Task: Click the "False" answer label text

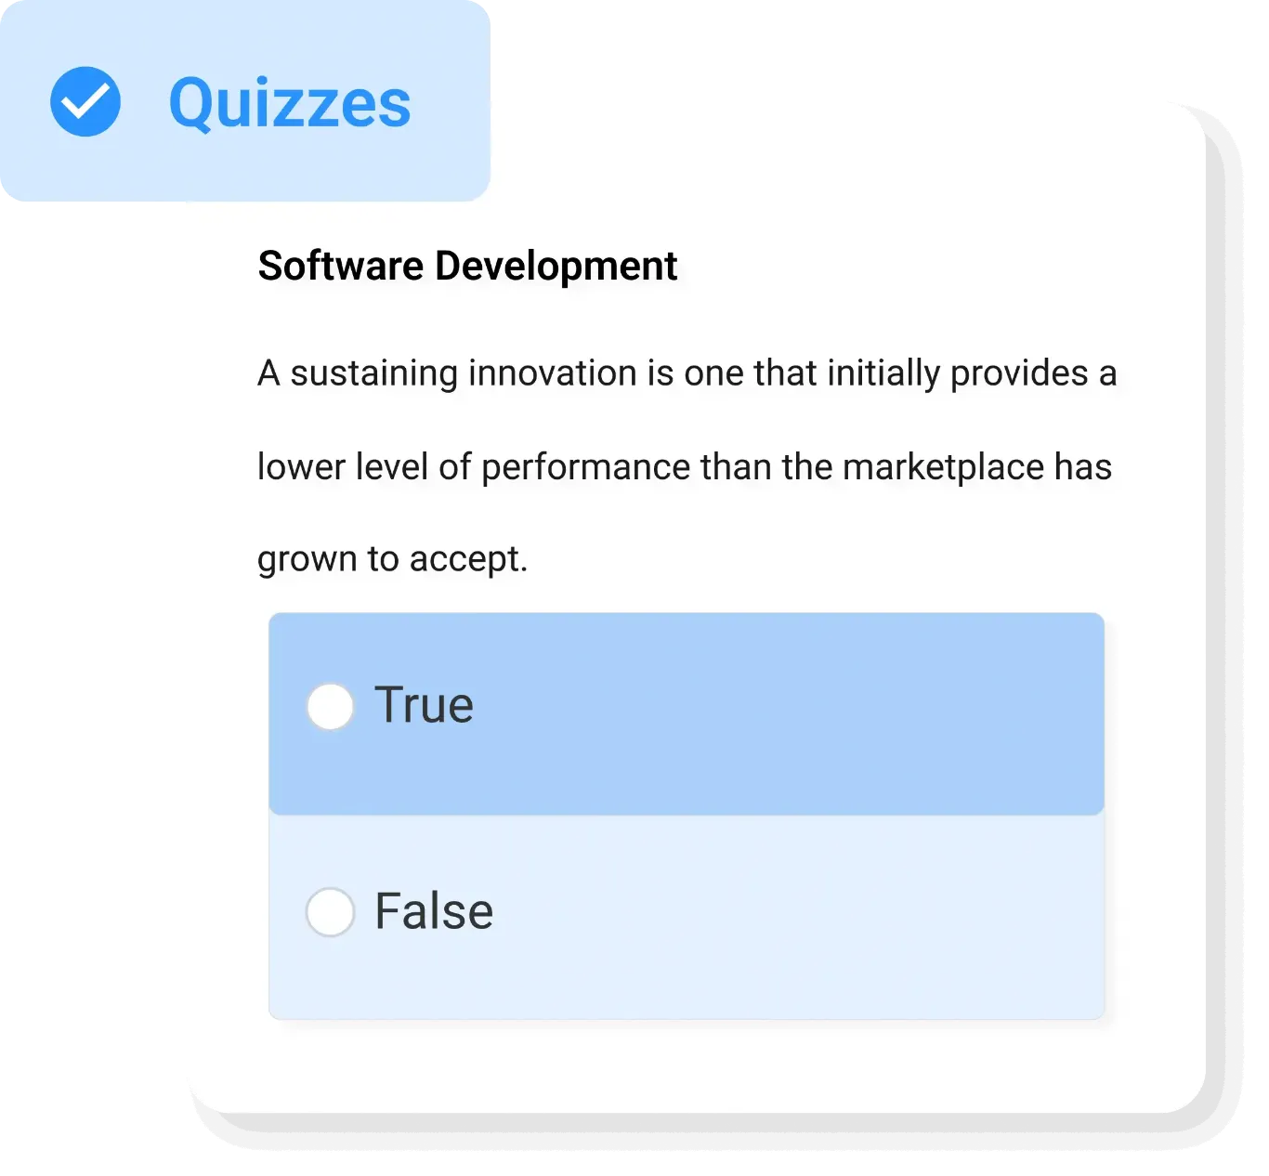Action: [434, 910]
